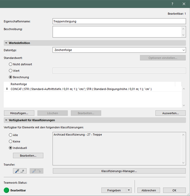Open the Freigeben dropdown arrow

click(x=129, y=190)
